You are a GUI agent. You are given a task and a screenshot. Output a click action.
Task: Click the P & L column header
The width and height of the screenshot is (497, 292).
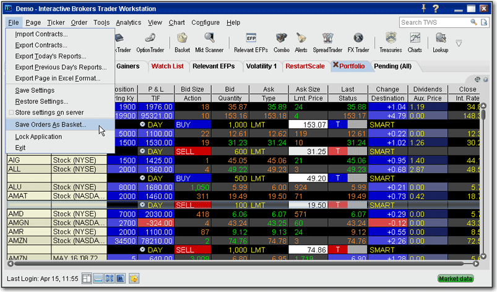click(156, 89)
